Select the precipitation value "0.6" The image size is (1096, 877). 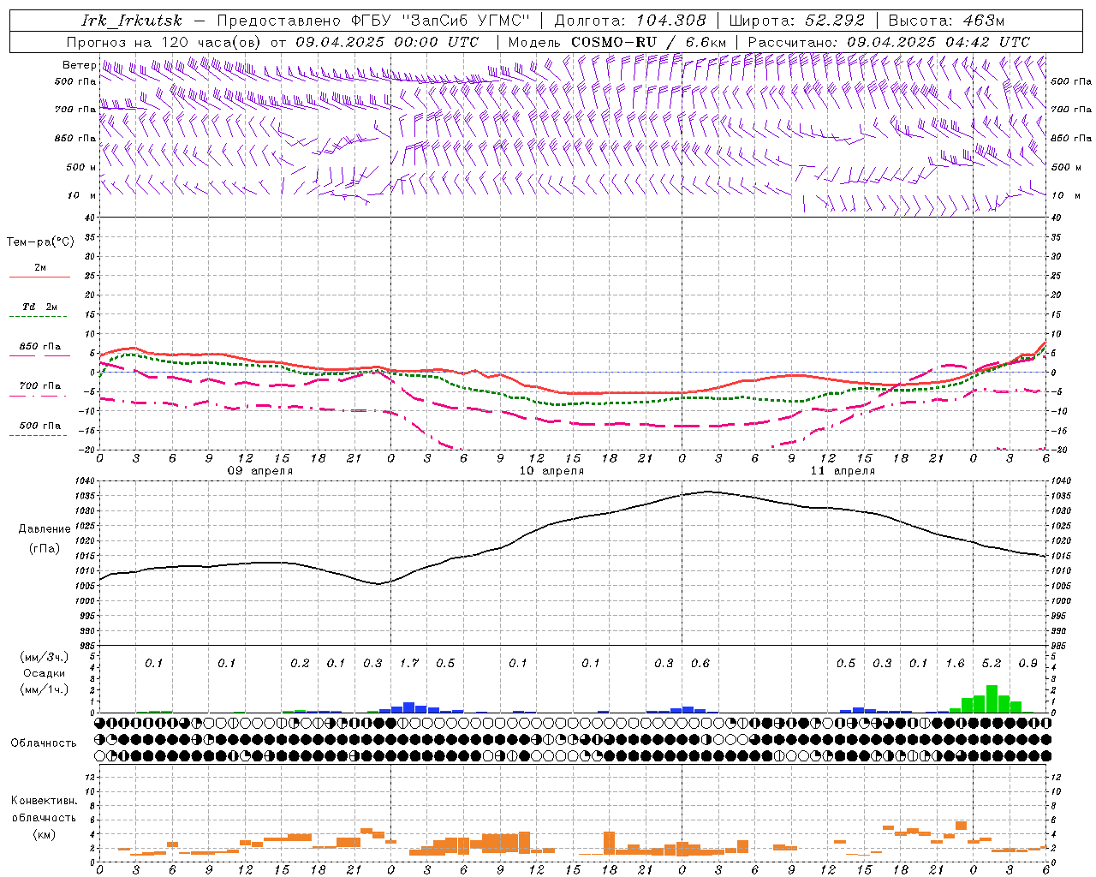(x=700, y=663)
